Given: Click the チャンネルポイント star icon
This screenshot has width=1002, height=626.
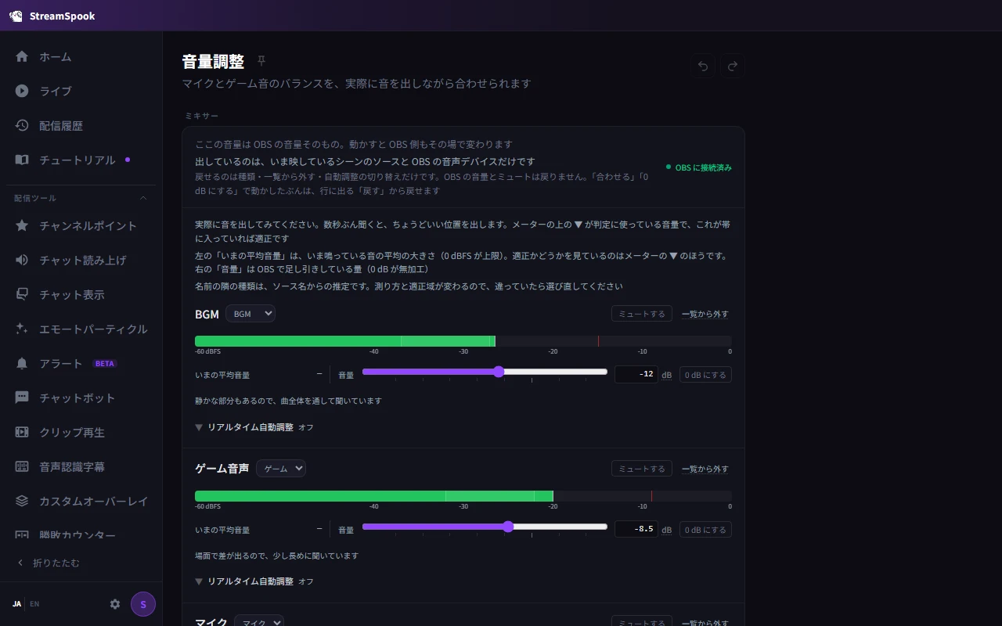Looking at the screenshot, I should (x=22, y=225).
